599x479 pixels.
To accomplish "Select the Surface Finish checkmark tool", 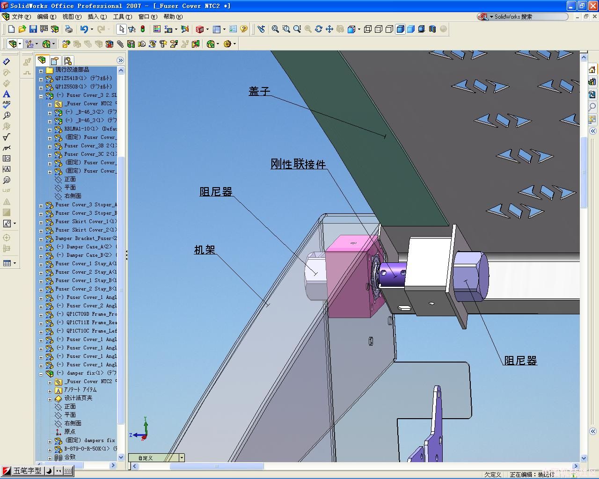I will pyautogui.click(x=7, y=137).
